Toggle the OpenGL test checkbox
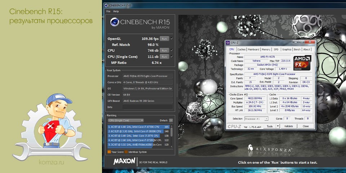The width and height of the screenshot is (346, 173). click(172, 39)
